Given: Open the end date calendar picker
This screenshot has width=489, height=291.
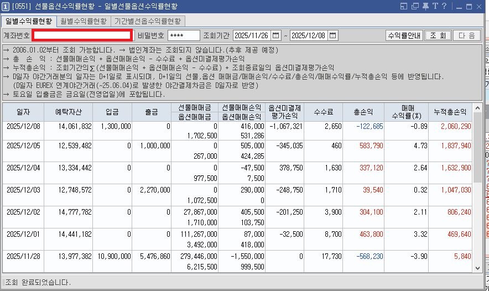Looking at the screenshot, I should [333, 35].
